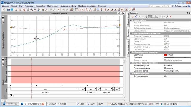Click the fit all to window icon
Viewport: 191px width, 107px height.
(x=47, y=10)
